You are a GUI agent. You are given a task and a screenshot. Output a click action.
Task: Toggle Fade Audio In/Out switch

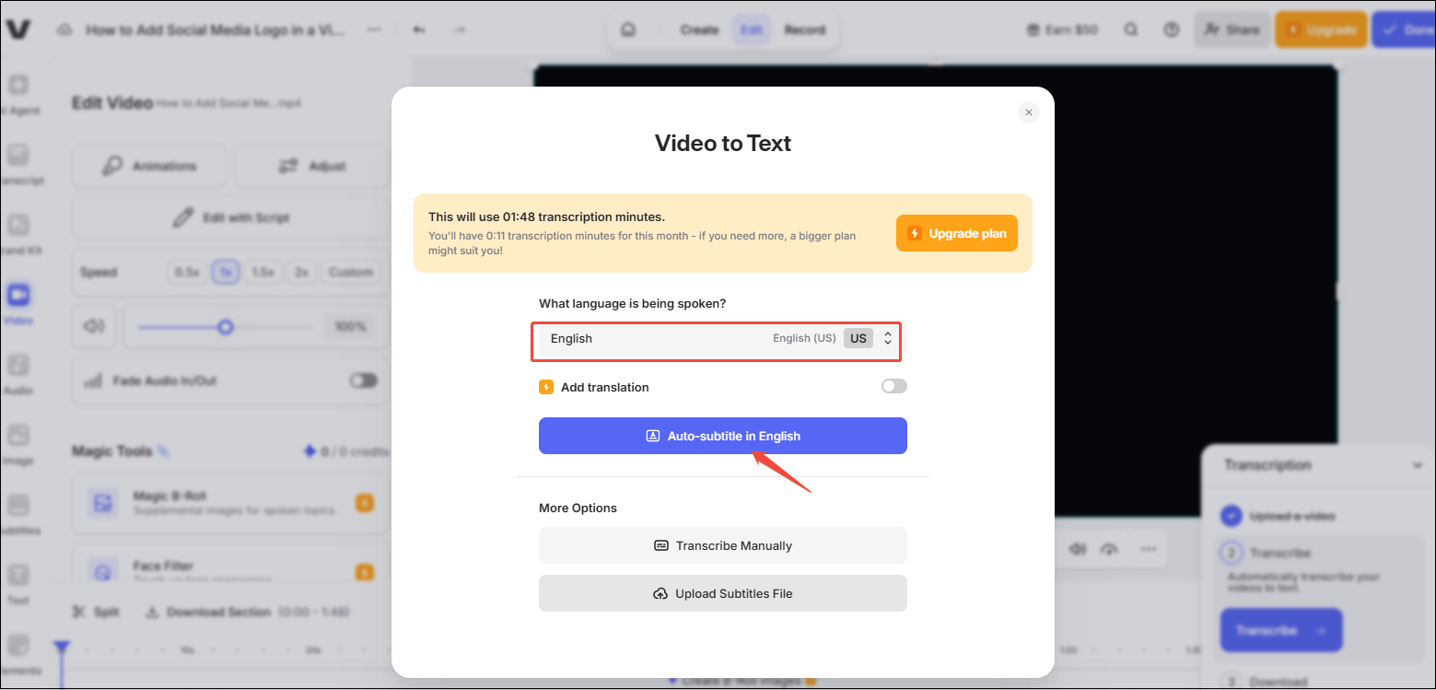click(364, 380)
